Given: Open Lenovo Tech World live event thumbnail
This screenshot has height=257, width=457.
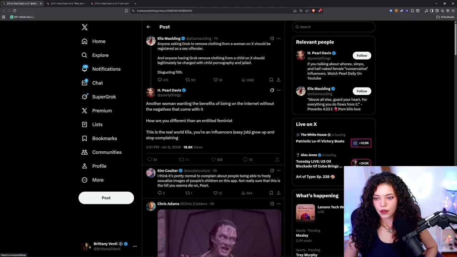Looking at the screenshot, I should 305,213.
